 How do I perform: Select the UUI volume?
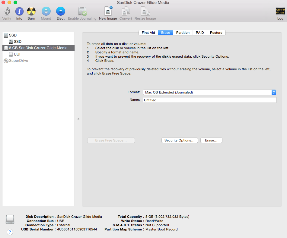(x=38, y=54)
